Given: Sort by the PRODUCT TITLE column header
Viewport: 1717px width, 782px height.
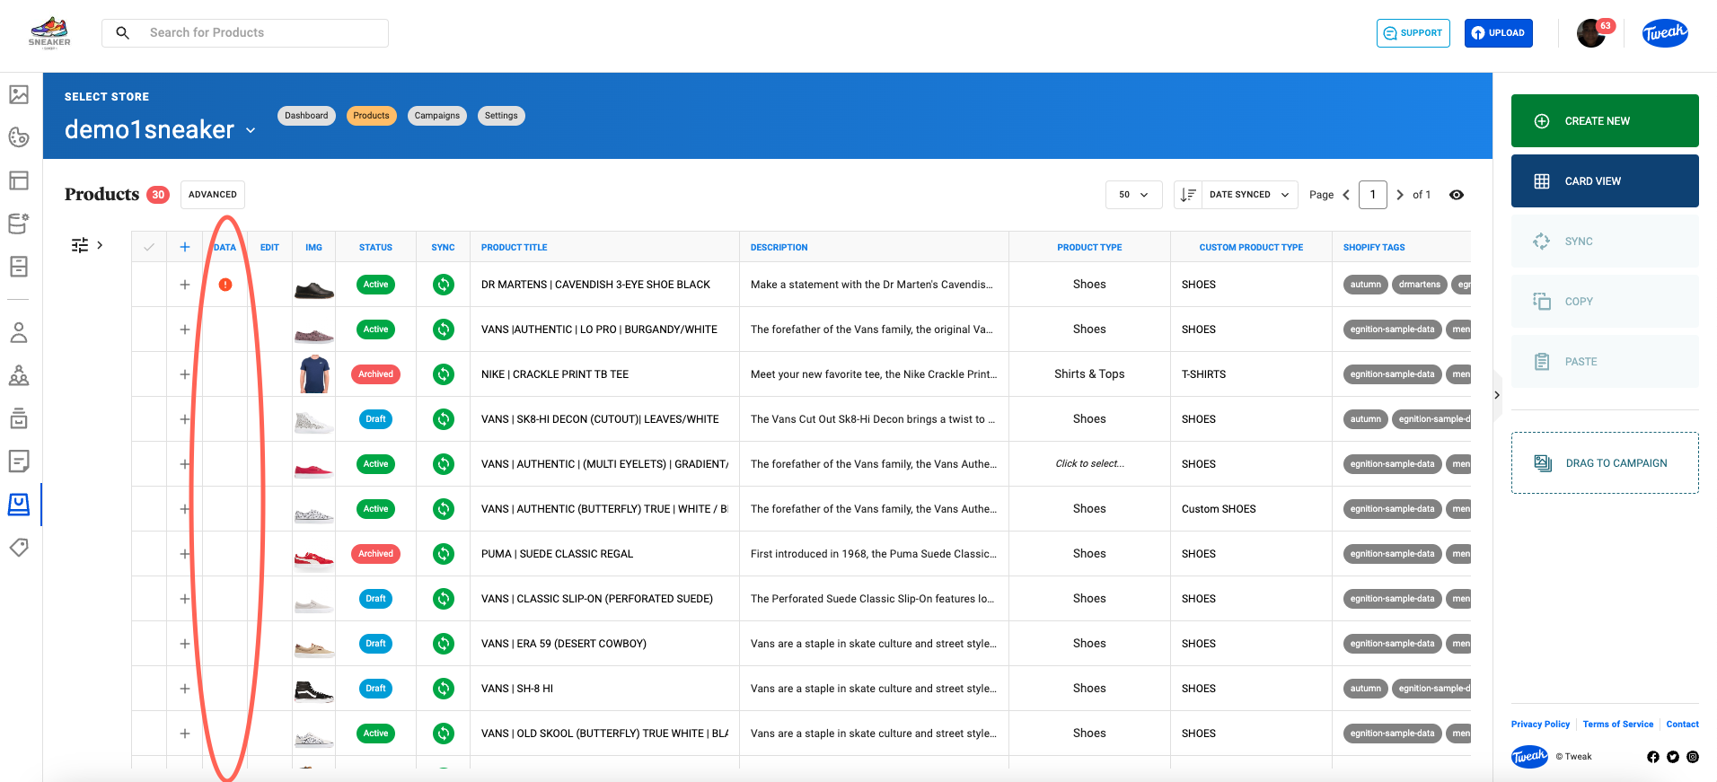Looking at the screenshot, I should coord(515,248).
